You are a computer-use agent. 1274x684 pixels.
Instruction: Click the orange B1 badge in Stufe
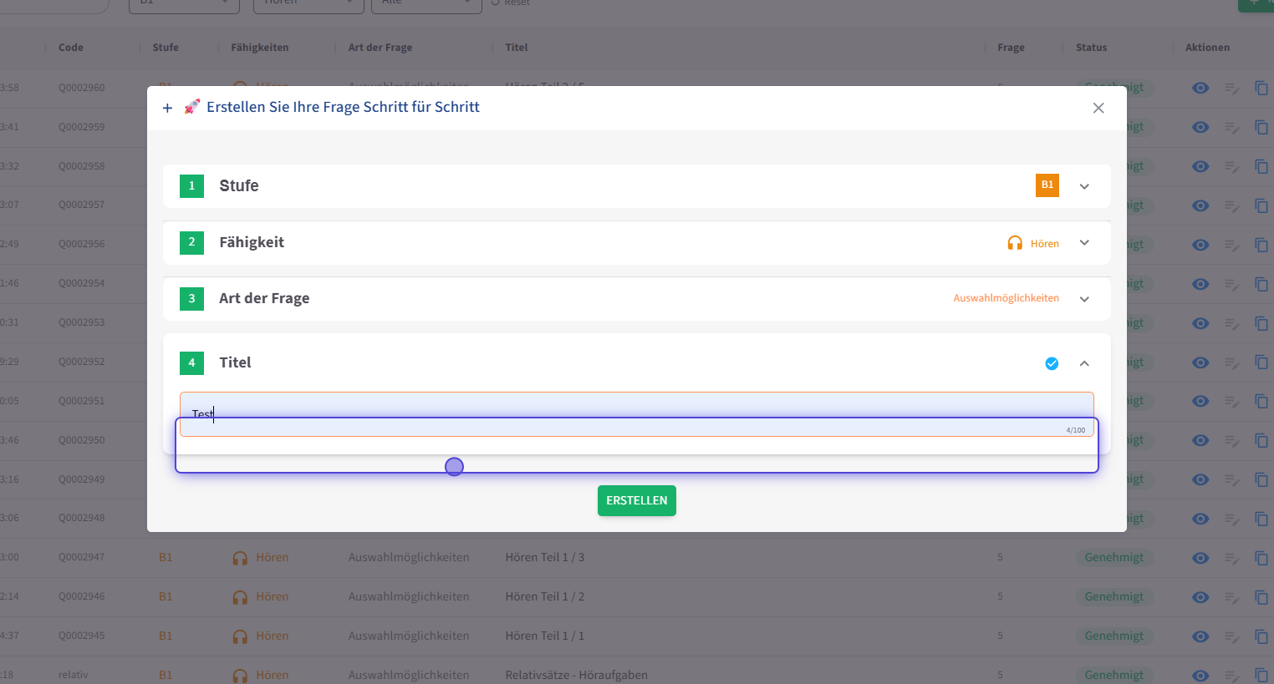[1047, 185]
